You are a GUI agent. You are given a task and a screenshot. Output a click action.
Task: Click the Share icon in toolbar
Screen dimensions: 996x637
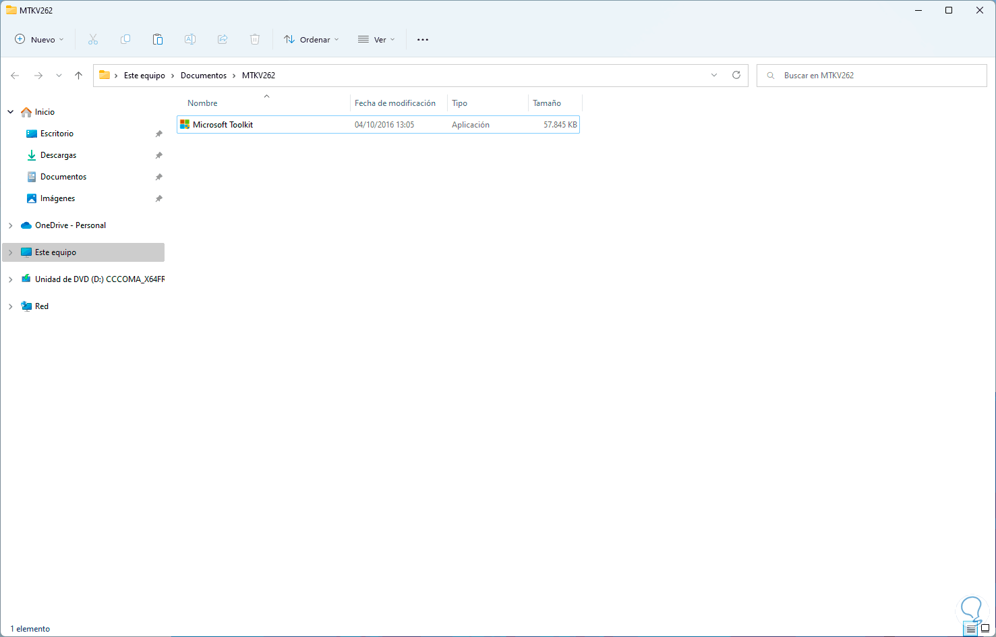pyautogui.click(x=223, y=40)
